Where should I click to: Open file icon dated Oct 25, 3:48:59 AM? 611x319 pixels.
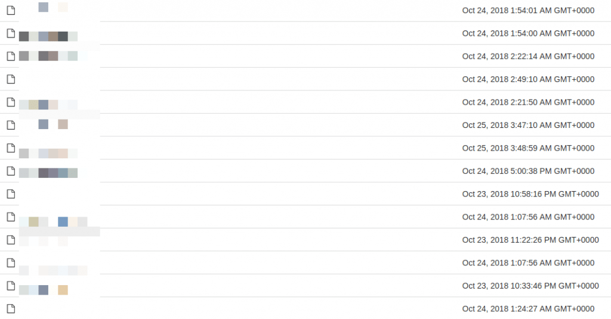pos(10,148)
